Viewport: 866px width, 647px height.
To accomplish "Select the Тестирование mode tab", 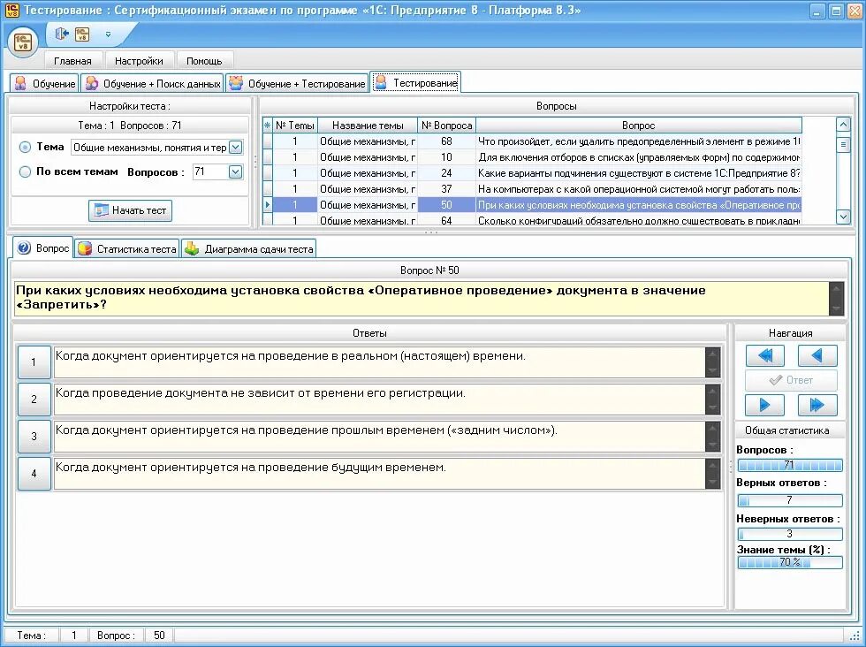I will [x=415, y=83].
